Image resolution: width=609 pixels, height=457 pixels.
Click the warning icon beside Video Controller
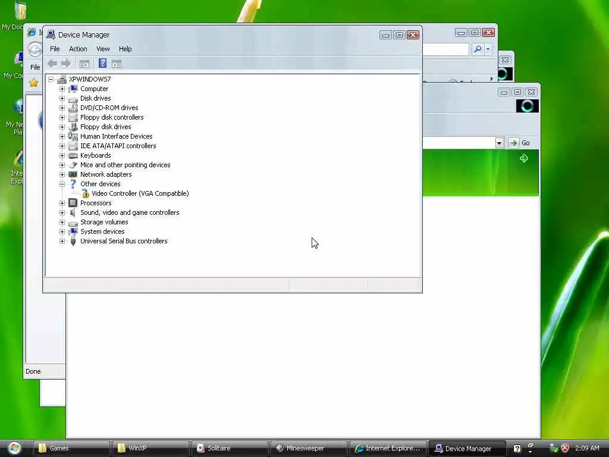coord(85,193)
